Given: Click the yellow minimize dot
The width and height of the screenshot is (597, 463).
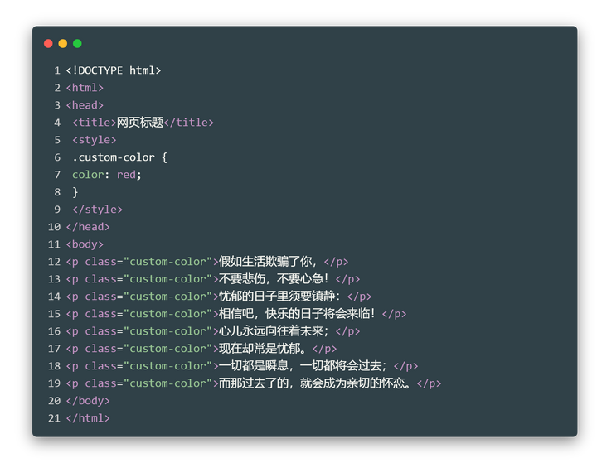Looking at the screenshot, I should (63, 43).
